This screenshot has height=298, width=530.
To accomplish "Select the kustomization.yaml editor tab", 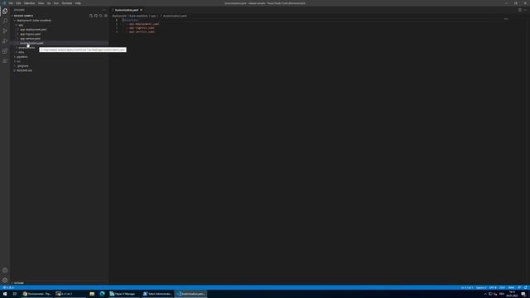I will point(127,10).
